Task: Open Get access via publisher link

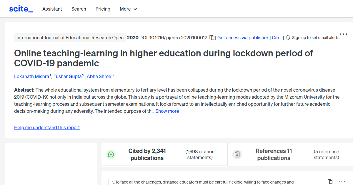Action: [243, 38]
